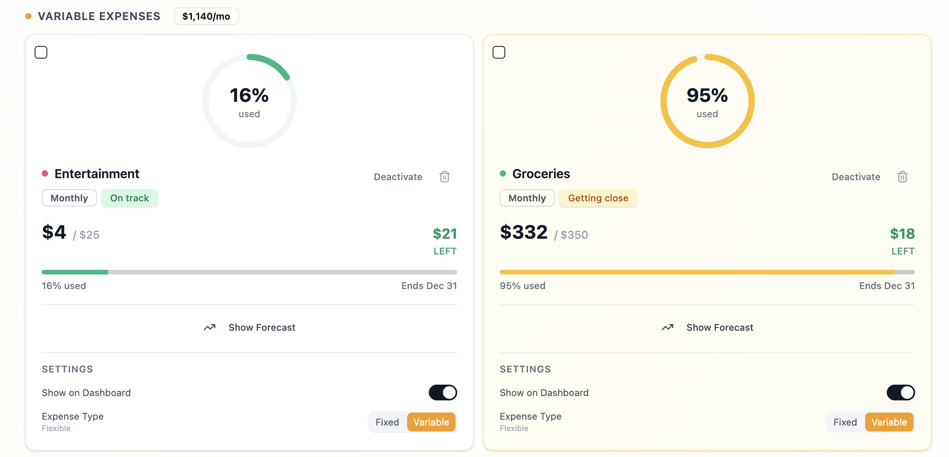Open the Monthly frequency selector for Entertainment
949x457 pixels.
pos(69,198)
